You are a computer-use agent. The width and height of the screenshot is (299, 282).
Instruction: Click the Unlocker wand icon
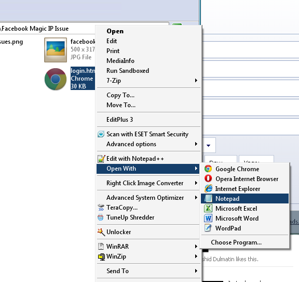point(101,232)
